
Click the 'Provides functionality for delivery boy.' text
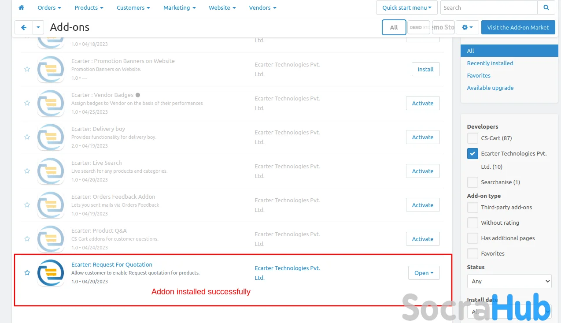114,137
